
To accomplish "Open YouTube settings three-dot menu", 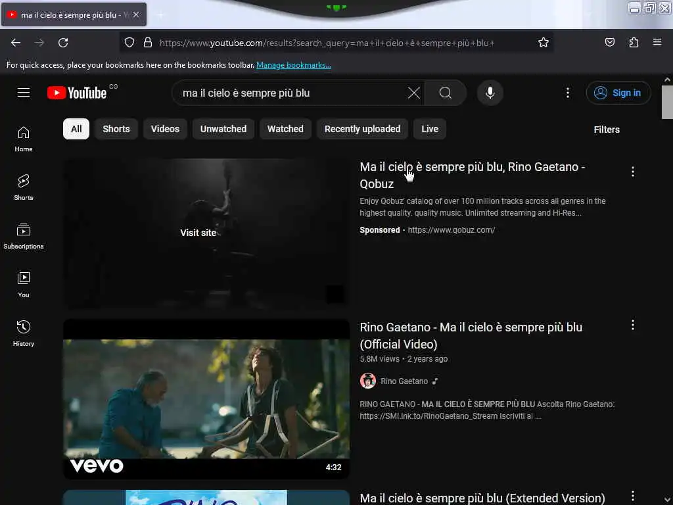I will [x=567, y=93].
